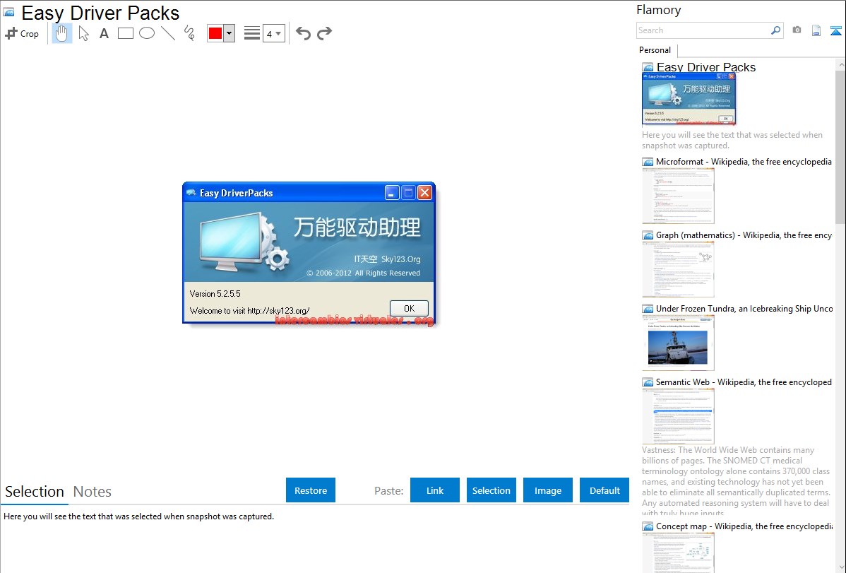Undo the last edit
846x573 pixels.
click(303, 33)
